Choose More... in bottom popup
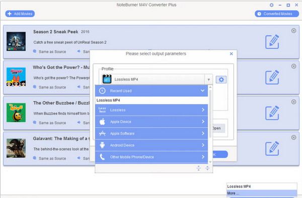302x198 pixels. 262,193
